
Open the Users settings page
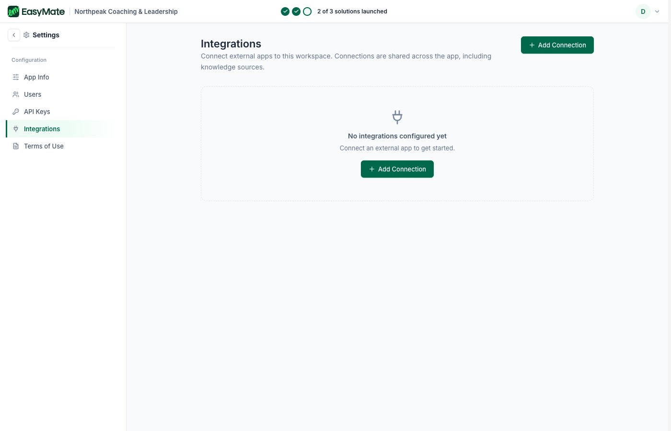coord(60,94)
